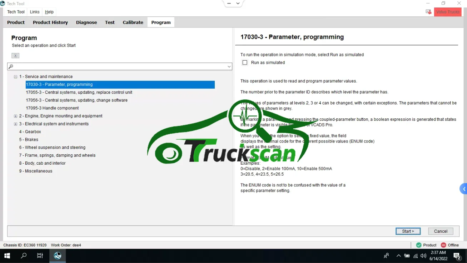
Task: Tick the Run as simulated checkbox
Action: click(x=245, y=63)
